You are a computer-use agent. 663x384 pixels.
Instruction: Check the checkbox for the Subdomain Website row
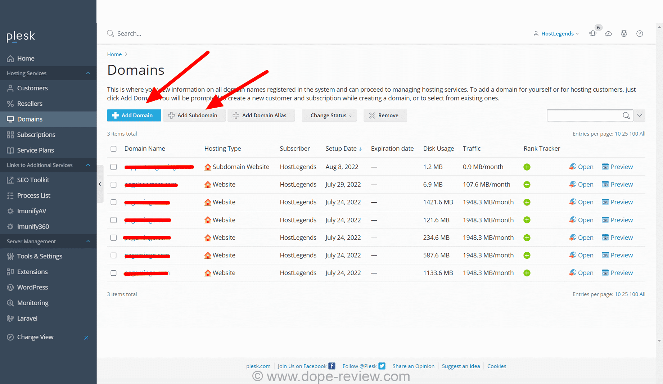(113, 167)
